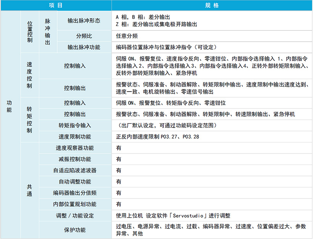Select the "共通" category cell

(30, 190)
